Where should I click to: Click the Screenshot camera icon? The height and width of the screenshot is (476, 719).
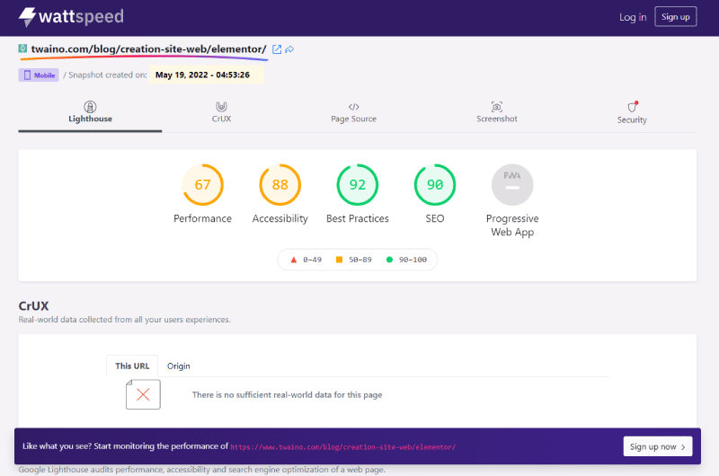coord(497,107)
